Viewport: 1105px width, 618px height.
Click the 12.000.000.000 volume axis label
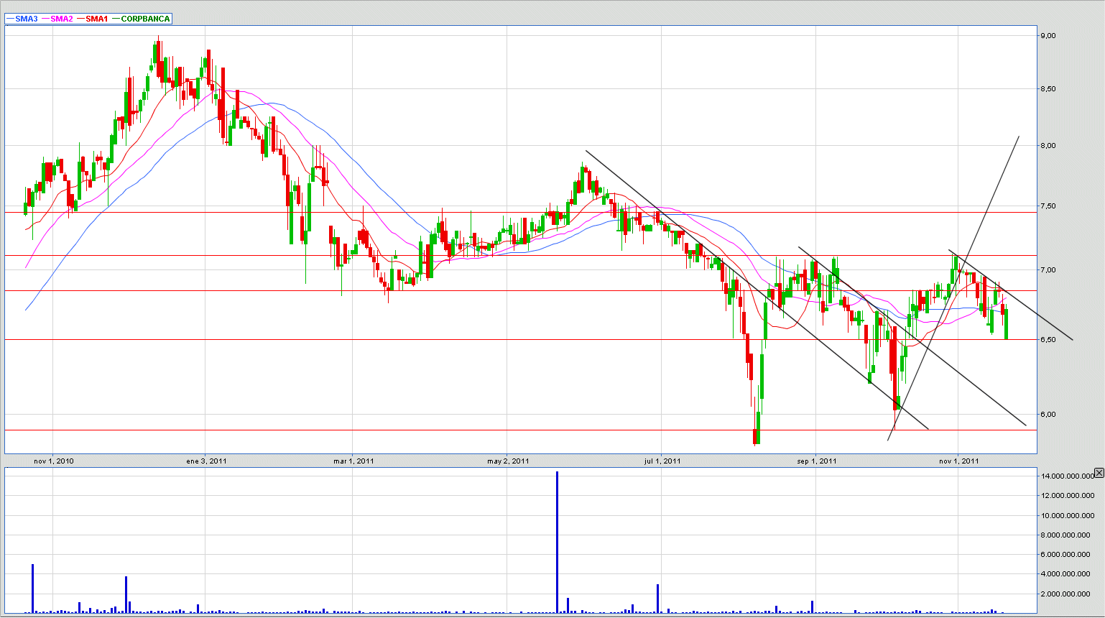(x=1068, y=496)
